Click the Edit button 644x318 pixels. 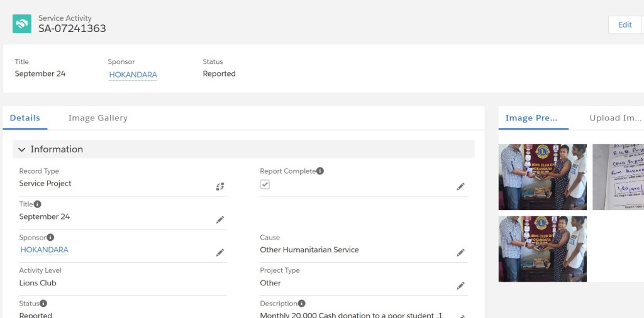(625, 24)
